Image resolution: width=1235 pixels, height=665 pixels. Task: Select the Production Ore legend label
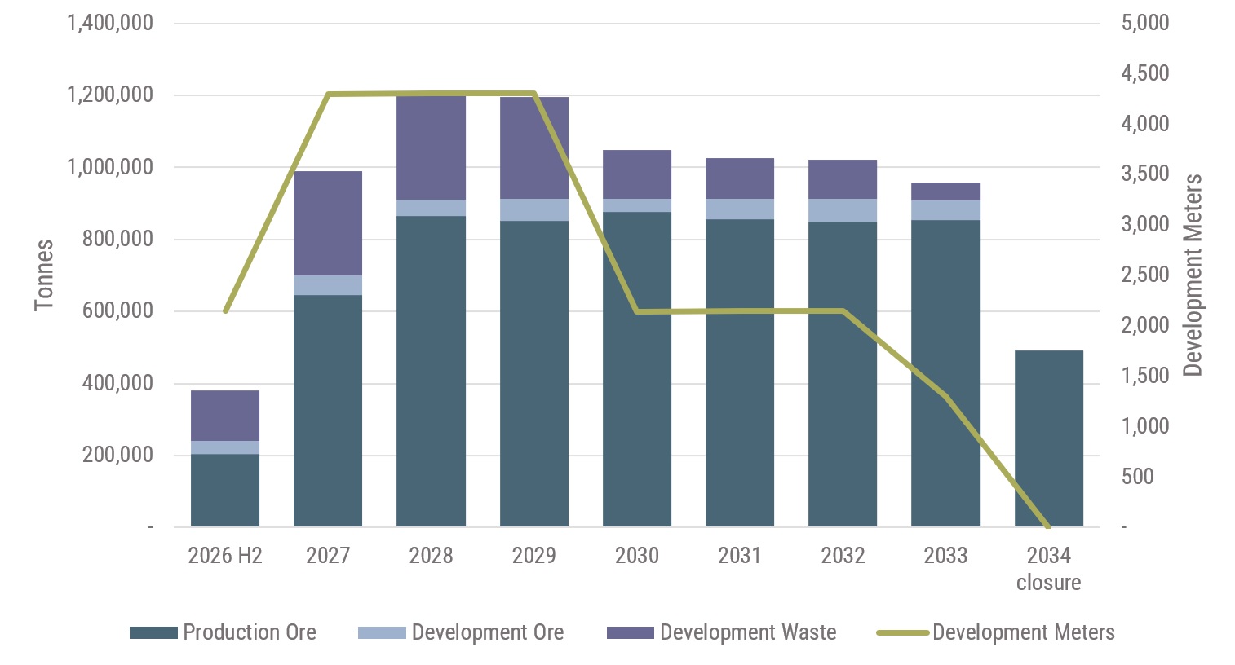[250, 632]
